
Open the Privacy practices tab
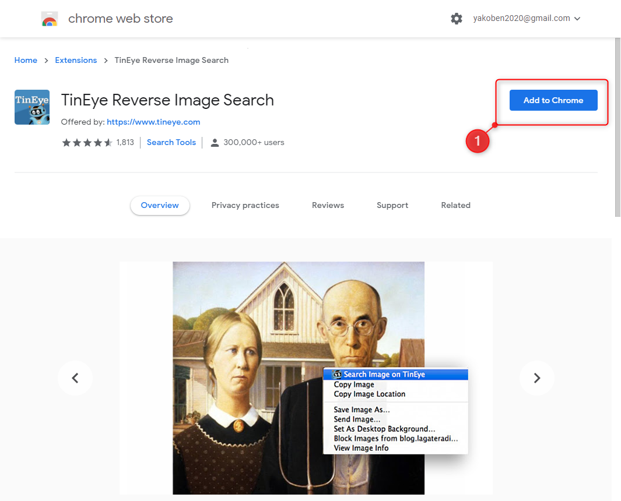click(245, 206)
